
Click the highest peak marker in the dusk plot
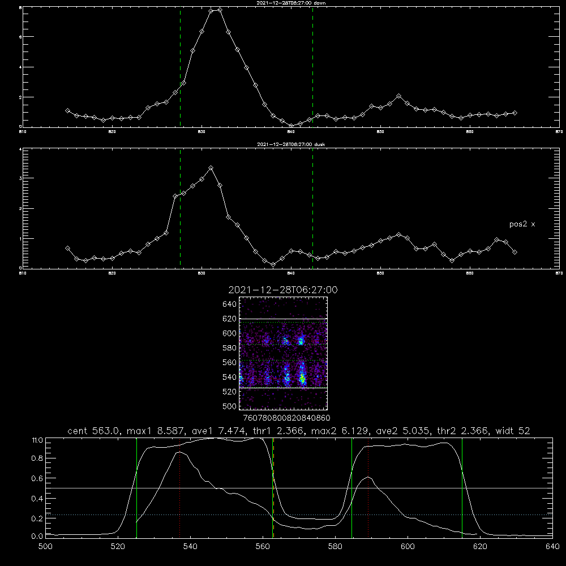point(211,168)
